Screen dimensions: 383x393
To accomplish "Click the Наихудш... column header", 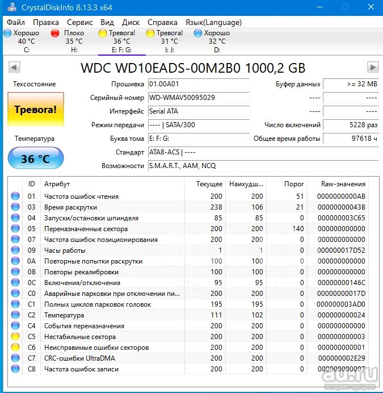I will click(246, 183).
